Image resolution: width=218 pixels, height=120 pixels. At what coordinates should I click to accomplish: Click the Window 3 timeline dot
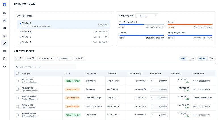pyautogui.click(x=20, y=37)
